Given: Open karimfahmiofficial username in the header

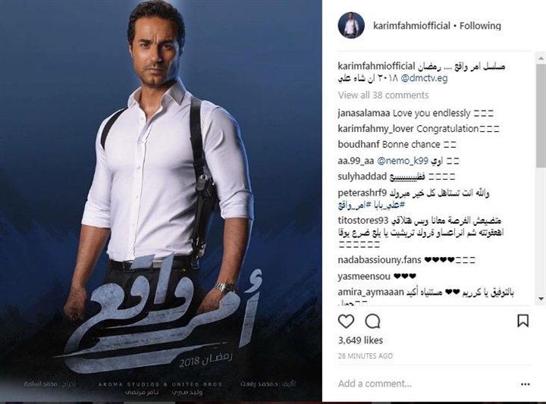Looking at the screenshot, I should point(412,26).
